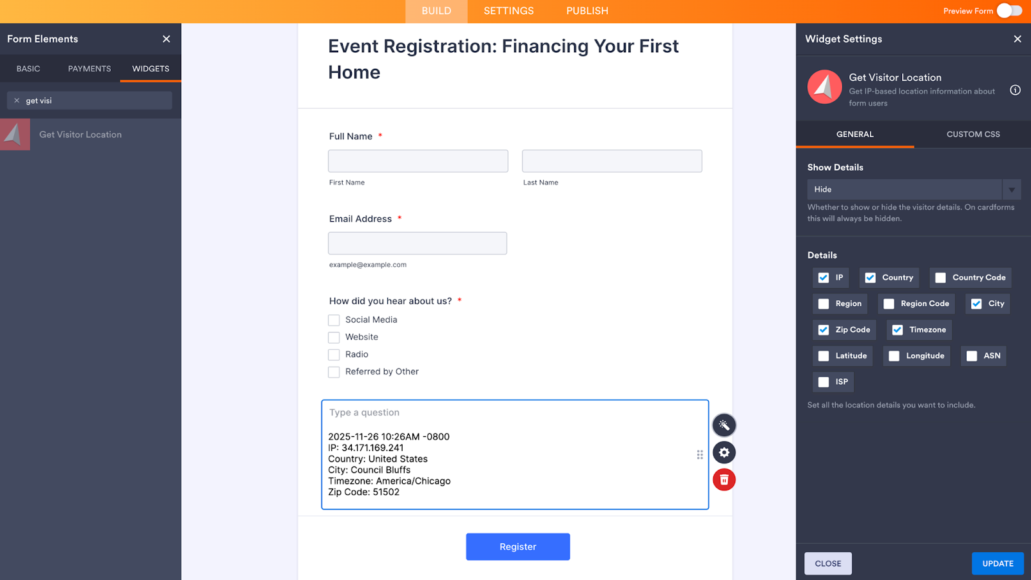Click the Register button

pos(517,546)
